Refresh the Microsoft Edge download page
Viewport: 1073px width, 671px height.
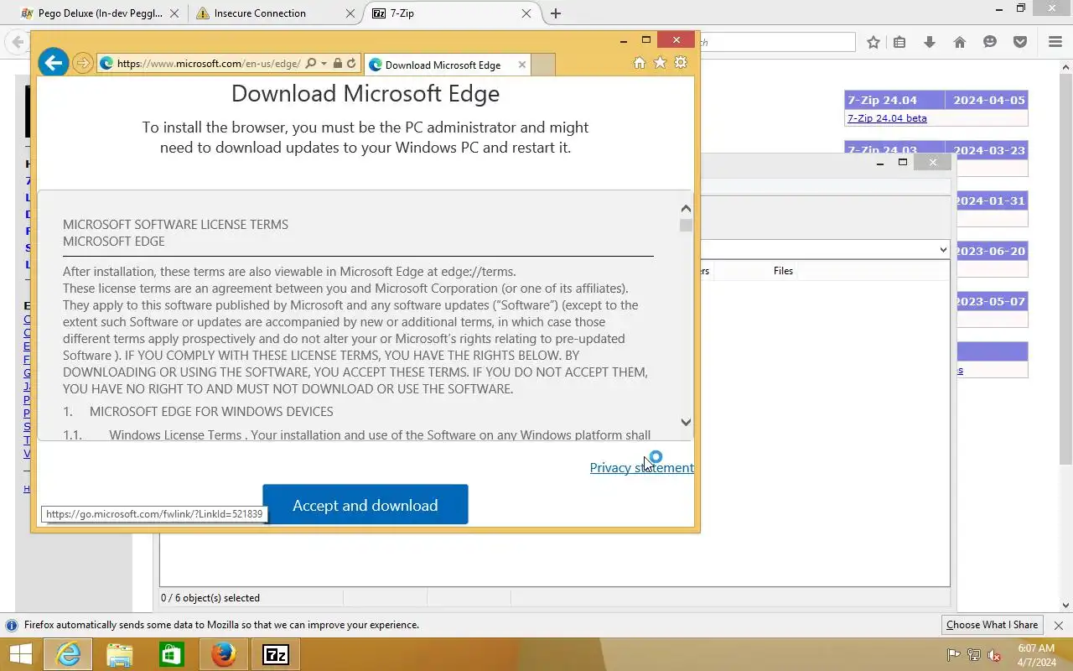pyautogui.click(x=351, y=63)
